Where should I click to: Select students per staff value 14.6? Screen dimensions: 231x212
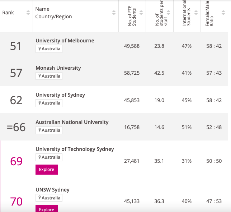[159, 127]
